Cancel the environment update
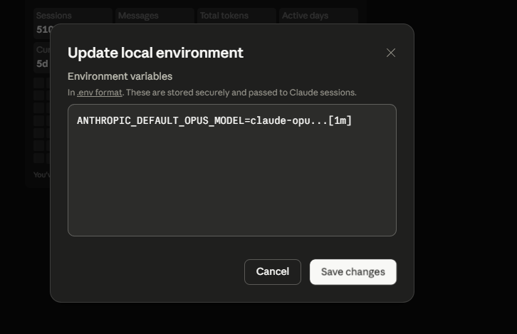Screen dimensions: 517x334 click(x=272, y=271)
